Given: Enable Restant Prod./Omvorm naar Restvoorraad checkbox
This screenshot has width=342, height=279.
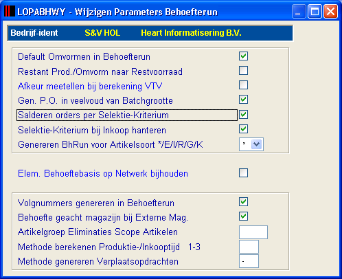Looking at the screenshot, I should pos(243,71).
